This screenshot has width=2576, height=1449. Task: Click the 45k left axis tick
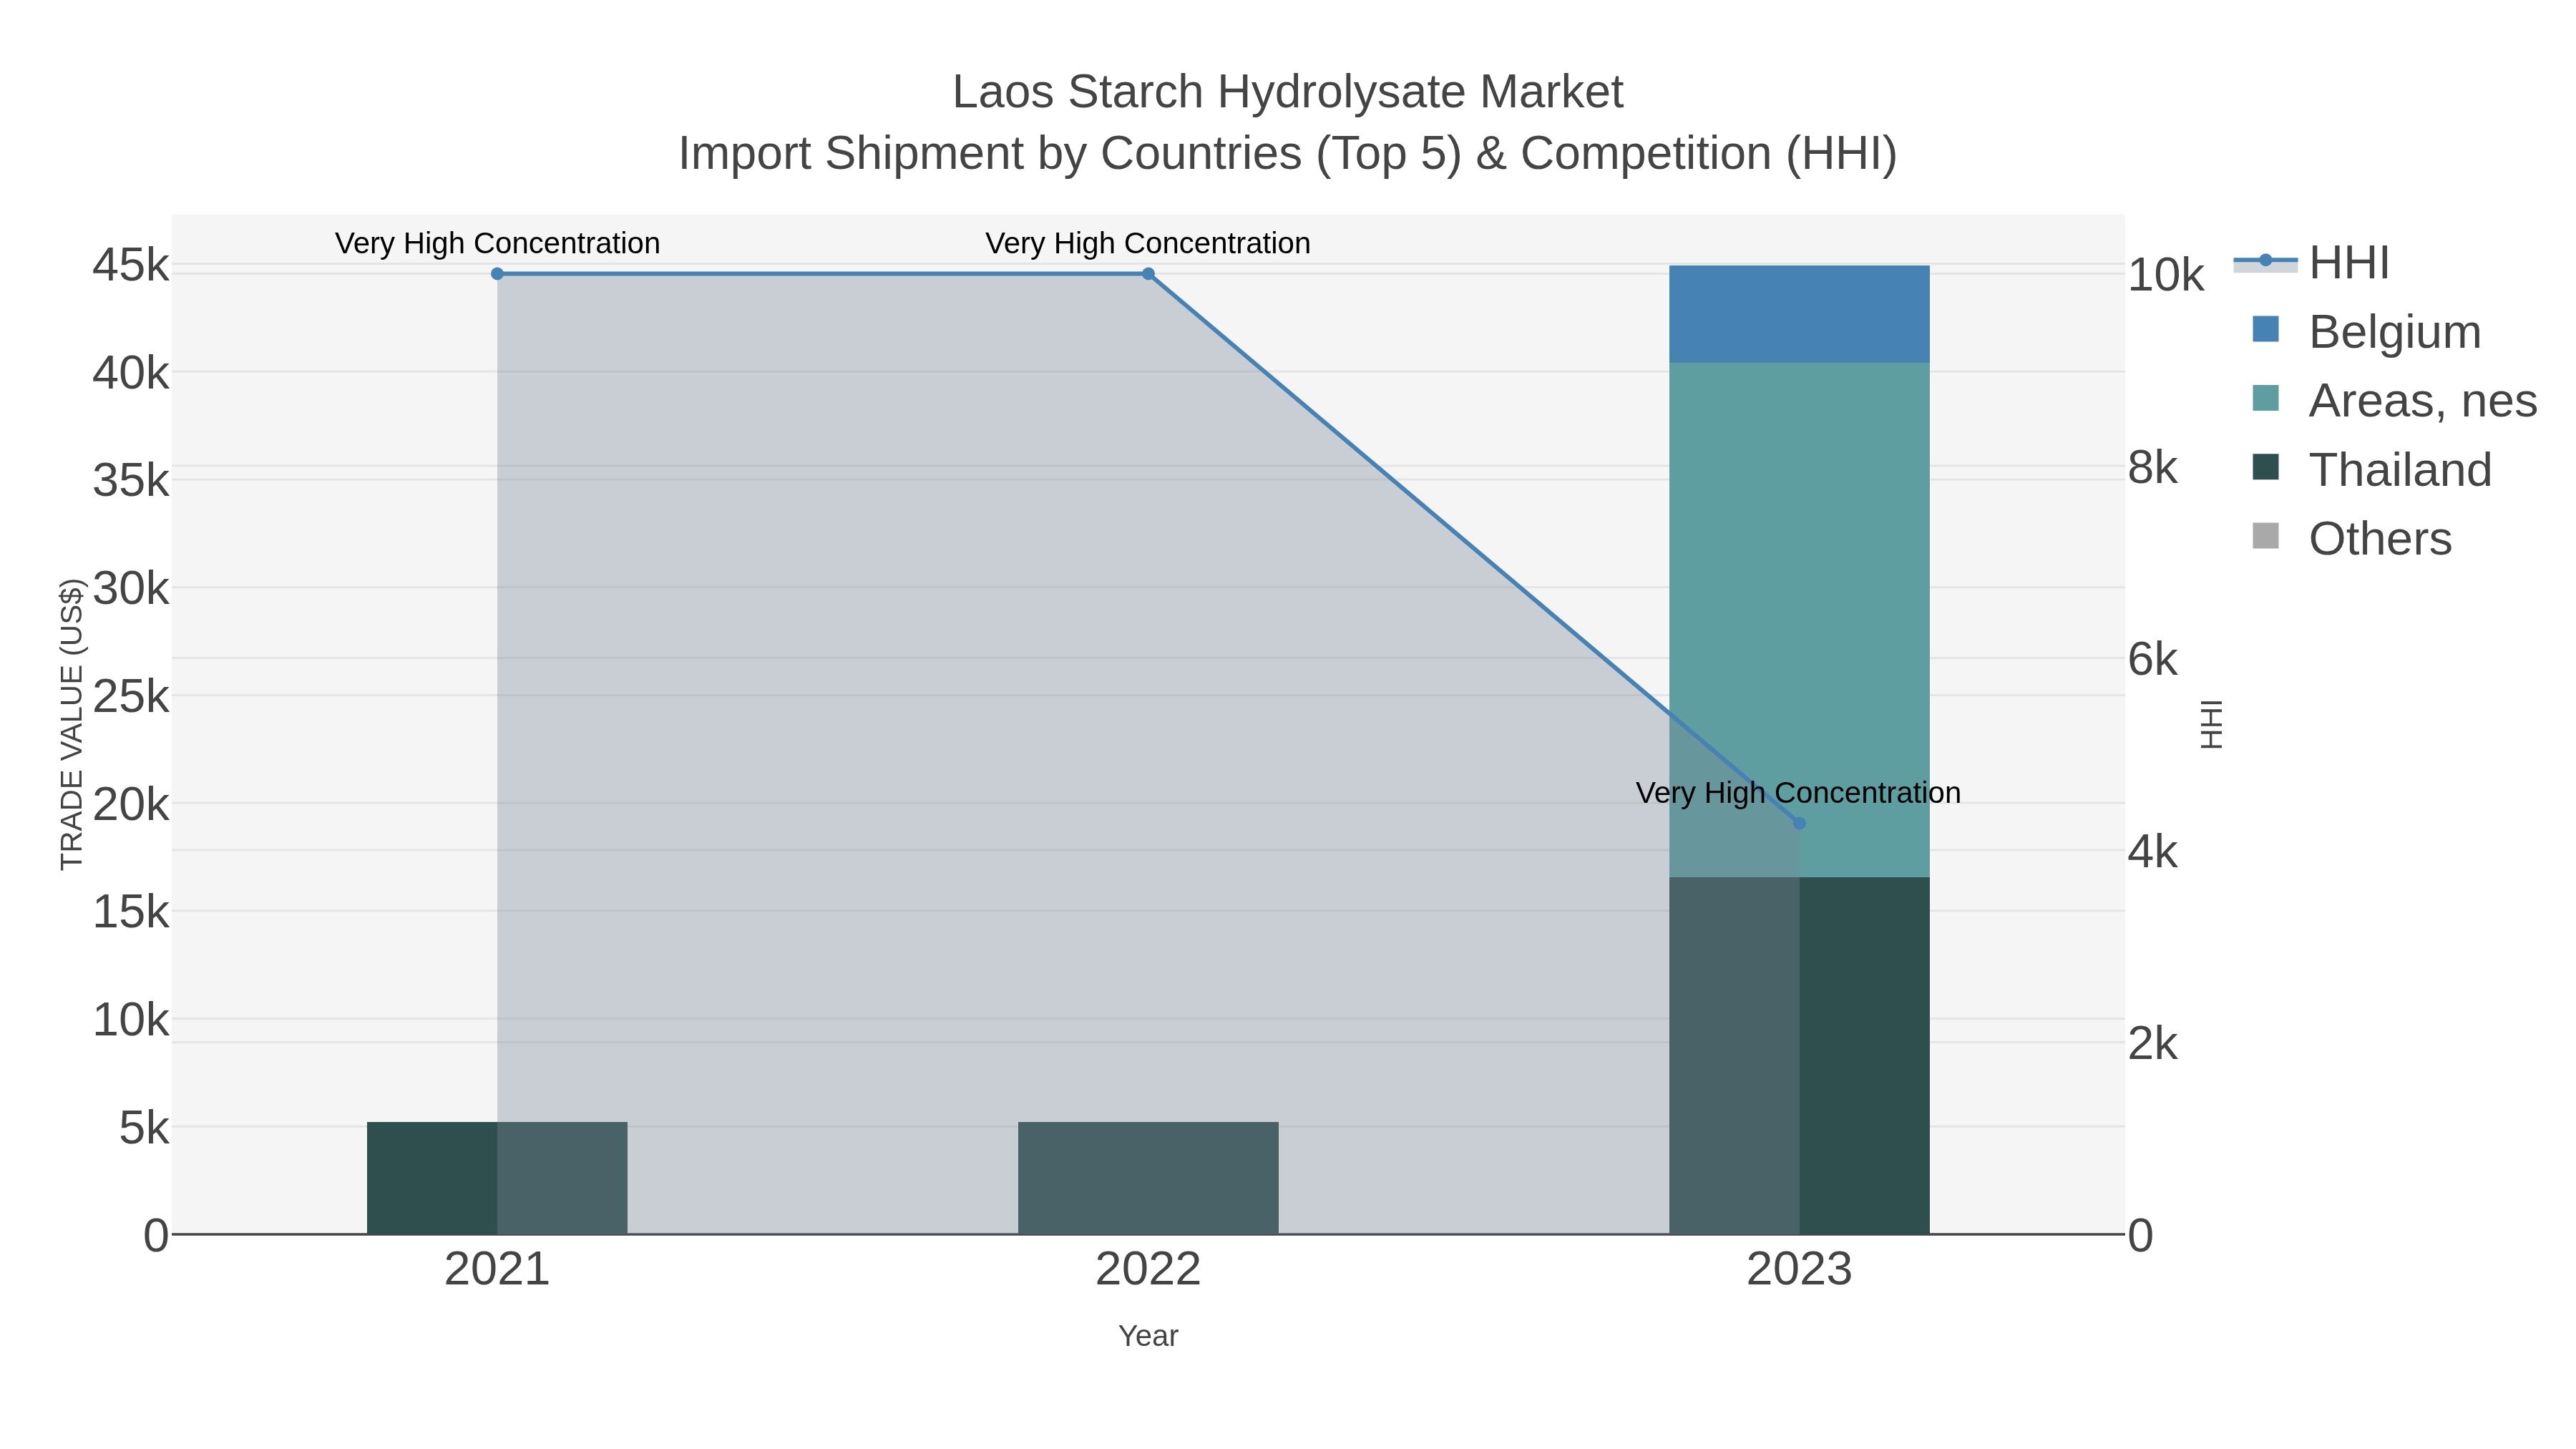(x=131, y=266)
